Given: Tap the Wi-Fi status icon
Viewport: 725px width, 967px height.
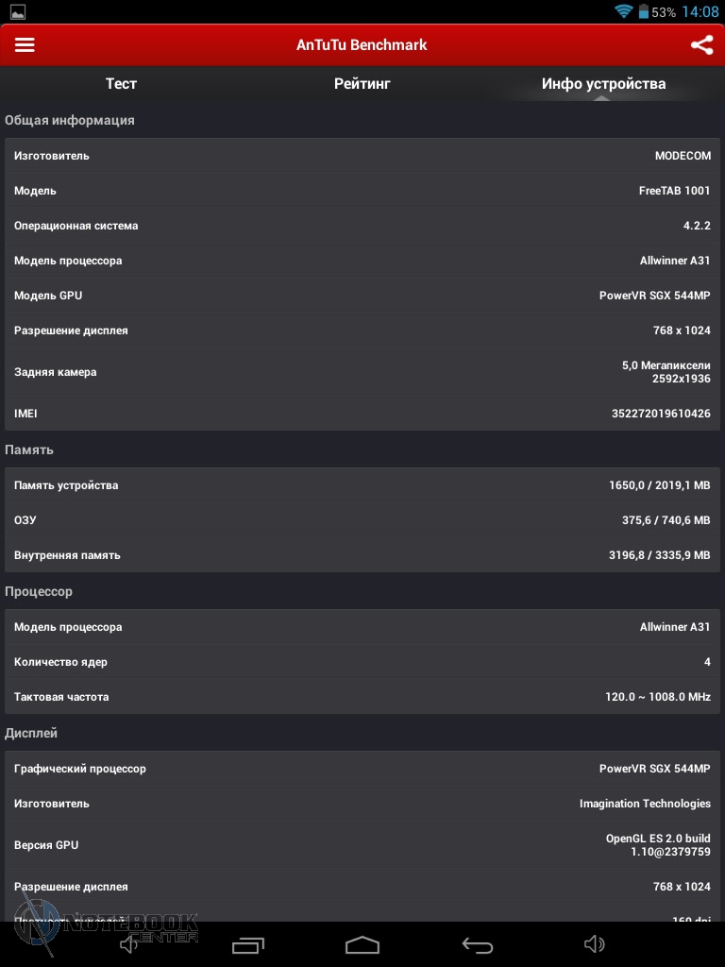Looking at the screenshot, I should point(623,12).
